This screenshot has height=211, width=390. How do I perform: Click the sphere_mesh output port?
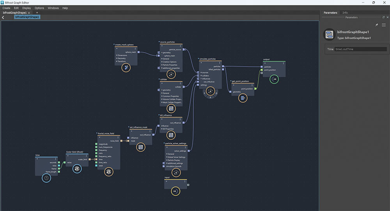138,52
